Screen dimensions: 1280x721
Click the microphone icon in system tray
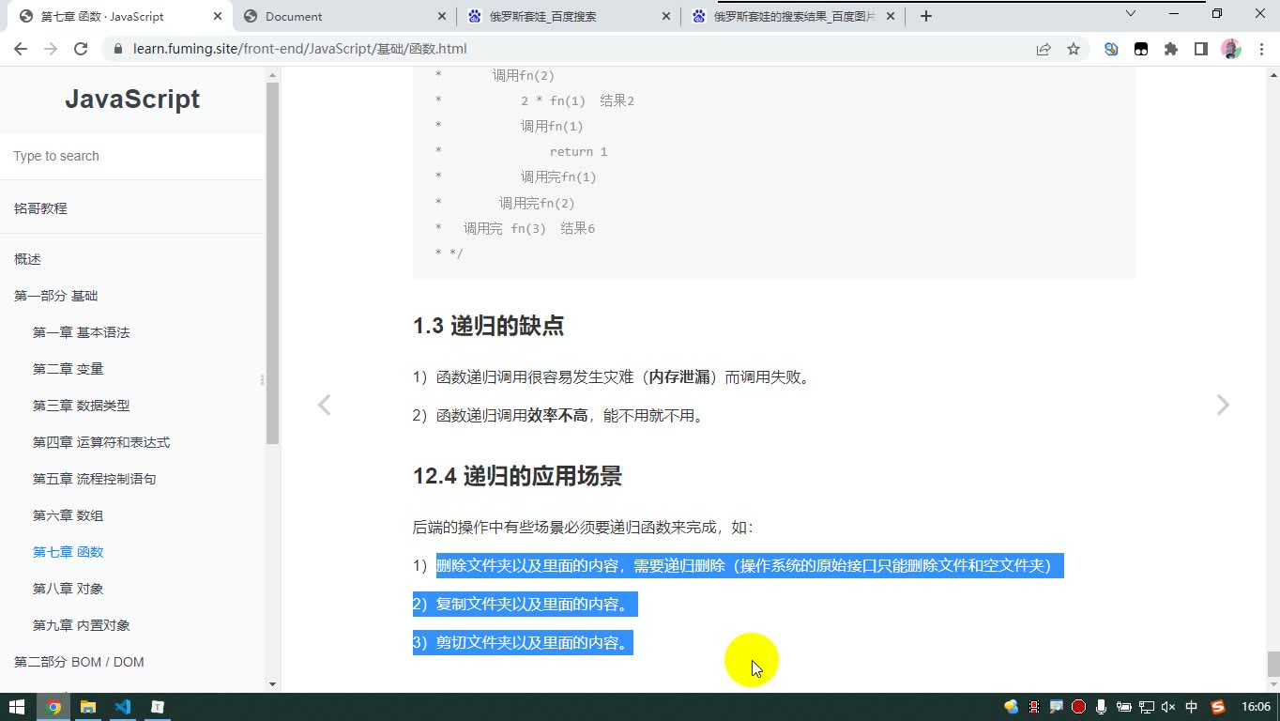point(1101,707)
